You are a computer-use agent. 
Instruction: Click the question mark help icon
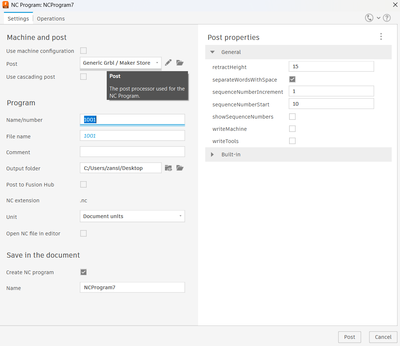point(387,18)
